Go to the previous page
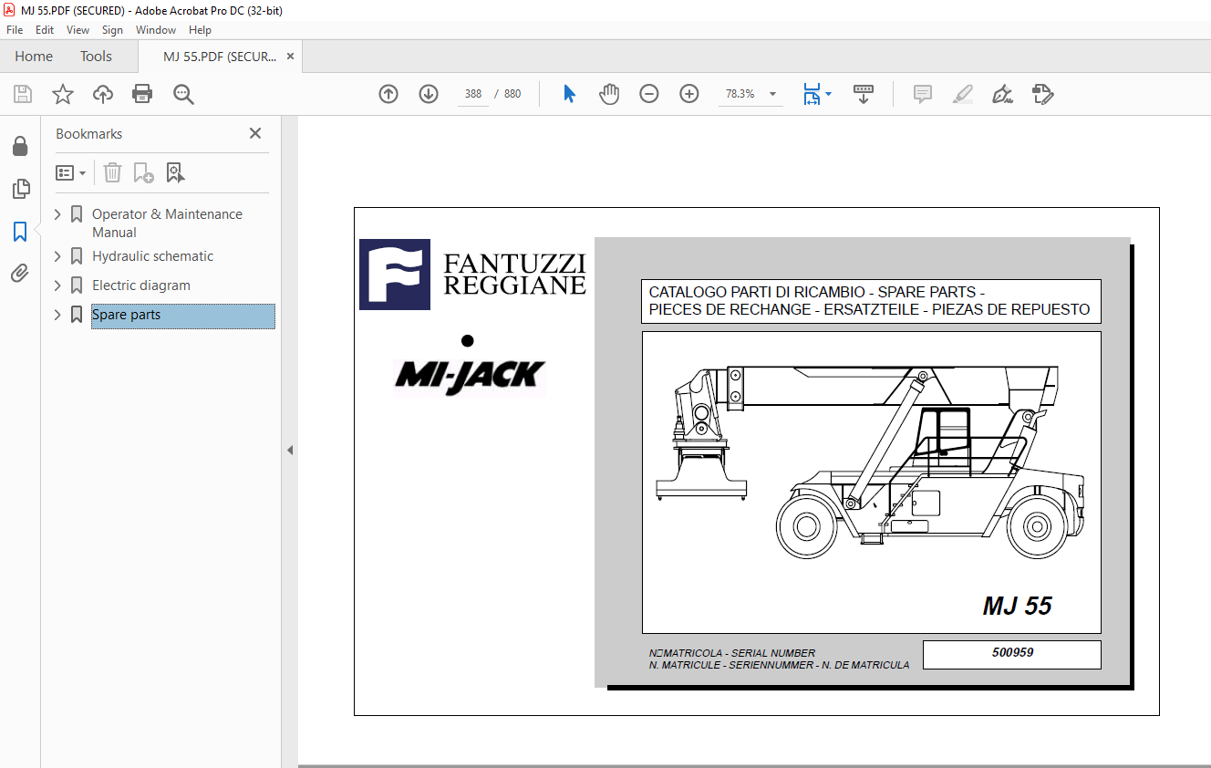Viewport: 1211px width, 768px height. [388, 94]
